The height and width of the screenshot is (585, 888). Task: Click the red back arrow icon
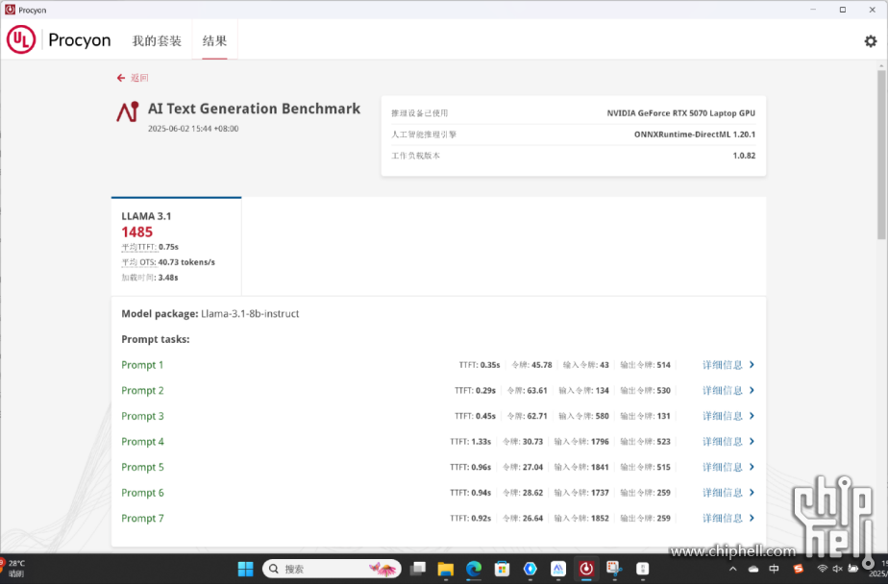coord(121,78)
